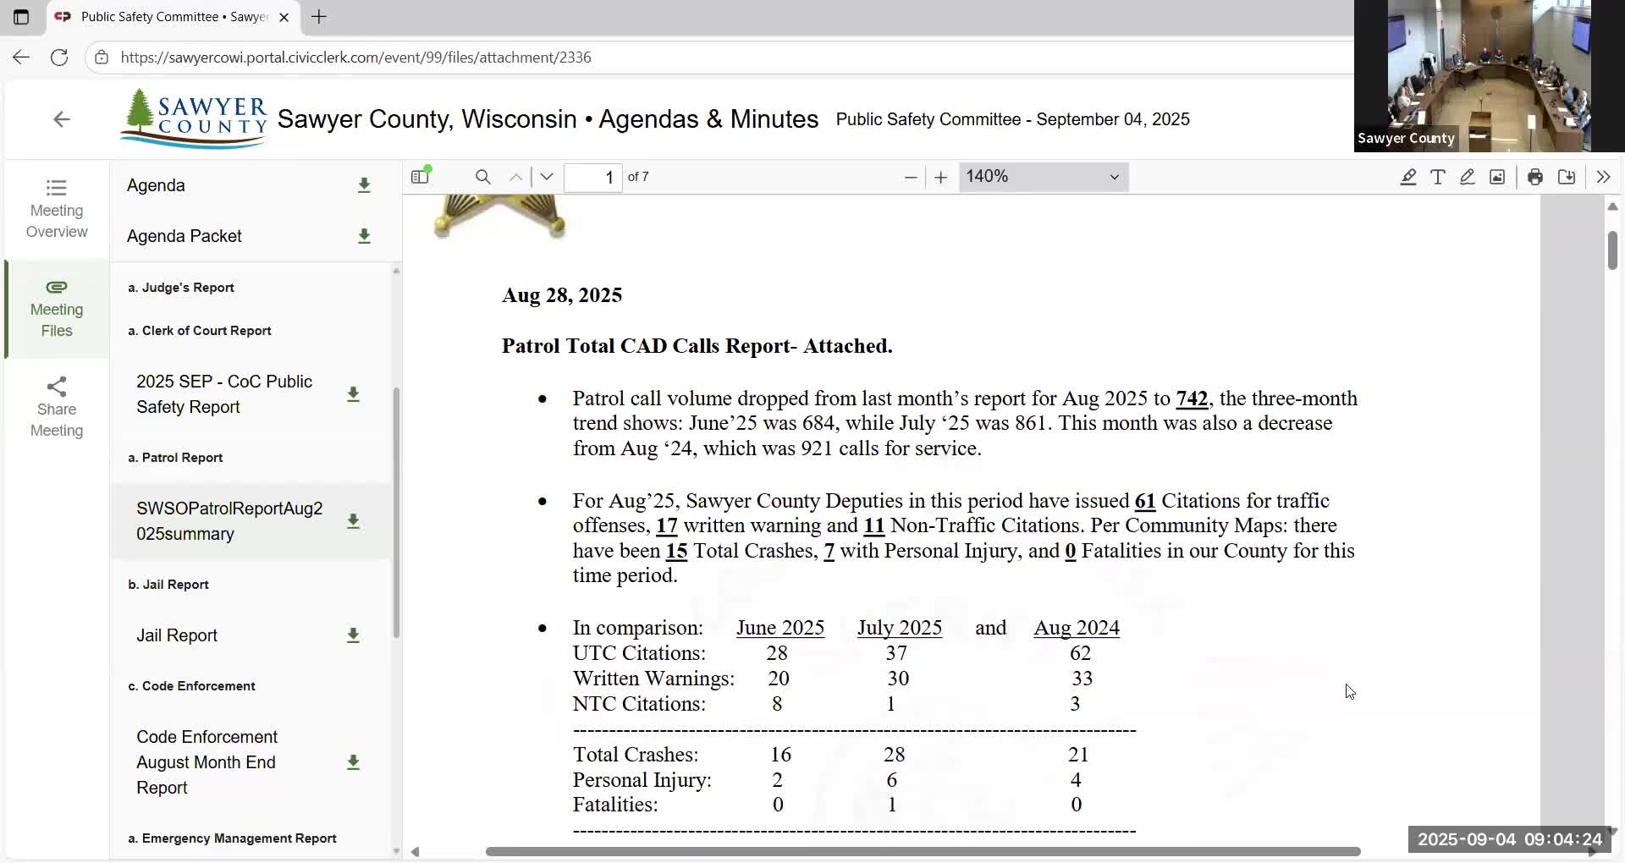Click the 'June 2025' column header

[780, 628]
